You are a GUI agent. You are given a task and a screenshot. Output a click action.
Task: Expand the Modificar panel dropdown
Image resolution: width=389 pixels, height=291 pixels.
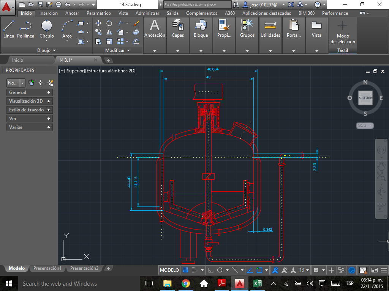coord(118,50)
